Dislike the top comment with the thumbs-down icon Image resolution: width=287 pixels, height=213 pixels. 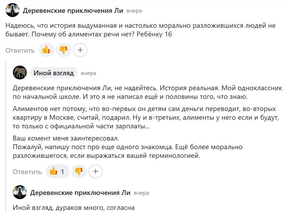click(x=63, y=50)
